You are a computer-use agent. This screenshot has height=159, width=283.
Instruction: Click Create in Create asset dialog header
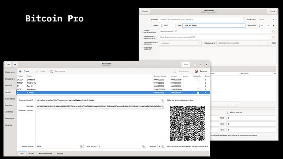pos(272,11)
